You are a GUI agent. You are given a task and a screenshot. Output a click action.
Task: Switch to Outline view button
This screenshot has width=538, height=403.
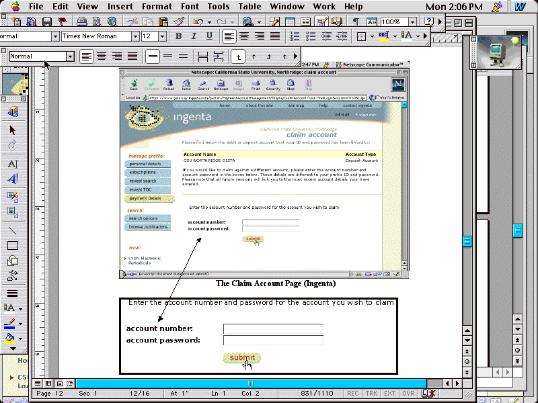70,383
